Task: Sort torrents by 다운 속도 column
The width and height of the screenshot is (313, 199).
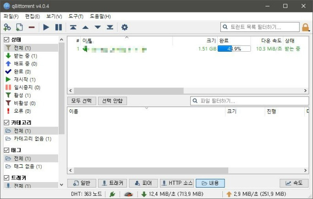Action: [x=267, y=41]
